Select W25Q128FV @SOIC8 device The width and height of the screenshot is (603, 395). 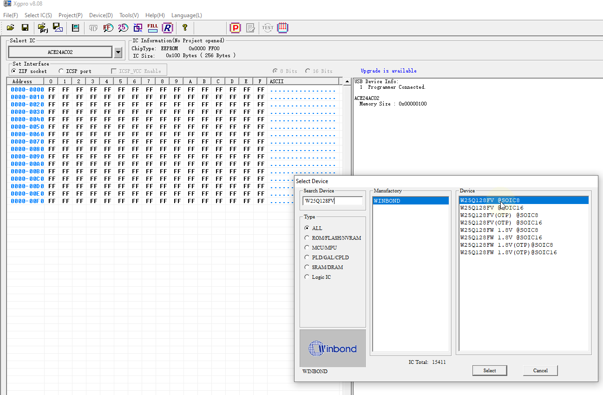(x=524, y=200)
